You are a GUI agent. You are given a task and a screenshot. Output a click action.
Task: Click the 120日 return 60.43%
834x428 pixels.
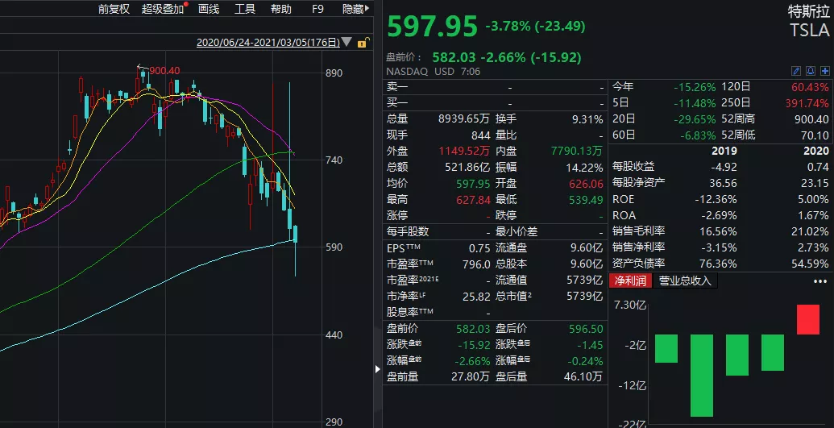[810, 87]
